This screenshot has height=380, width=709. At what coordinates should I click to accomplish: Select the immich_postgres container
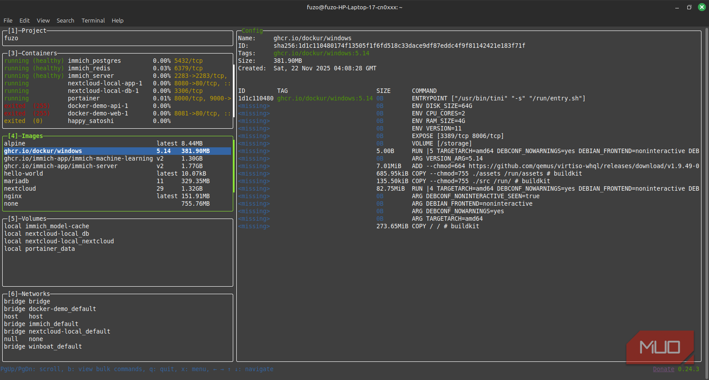point(118,61)
